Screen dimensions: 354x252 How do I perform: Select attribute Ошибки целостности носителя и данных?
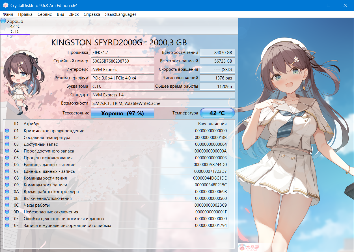[x=64, y=219]
